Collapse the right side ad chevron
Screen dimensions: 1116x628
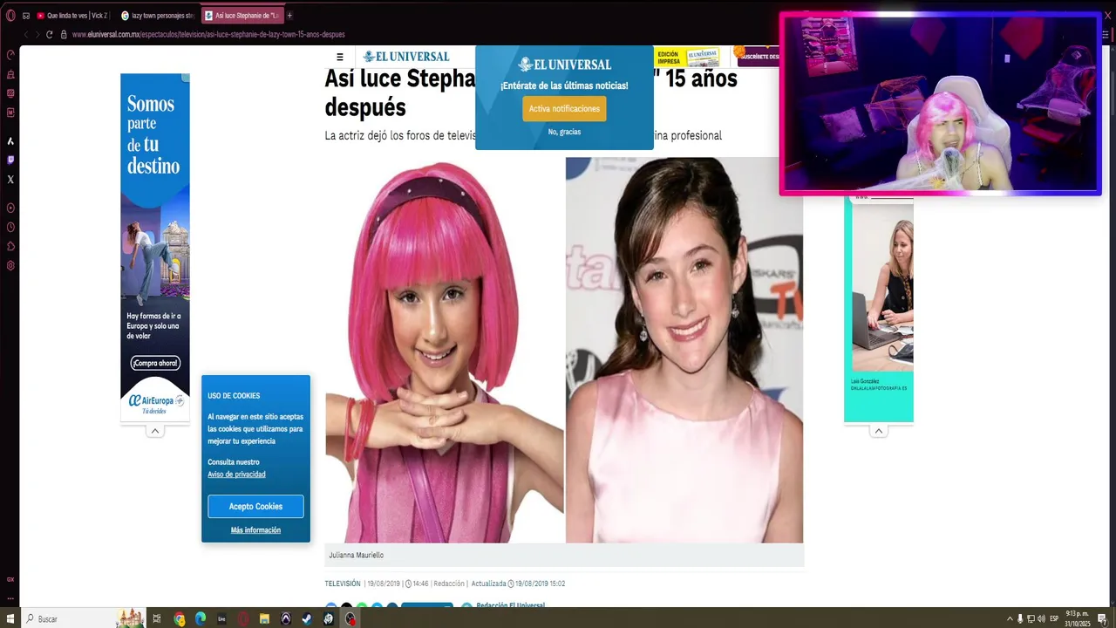(x=879, y=431)
